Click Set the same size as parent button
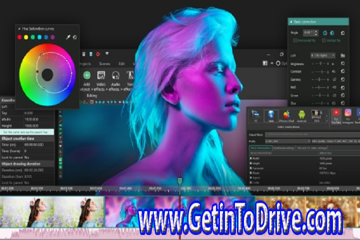Viewport: 360px width, 240px height. point(27,132)
